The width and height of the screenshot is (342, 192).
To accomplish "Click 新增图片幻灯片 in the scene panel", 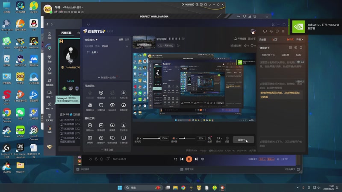I will point(107,78).
